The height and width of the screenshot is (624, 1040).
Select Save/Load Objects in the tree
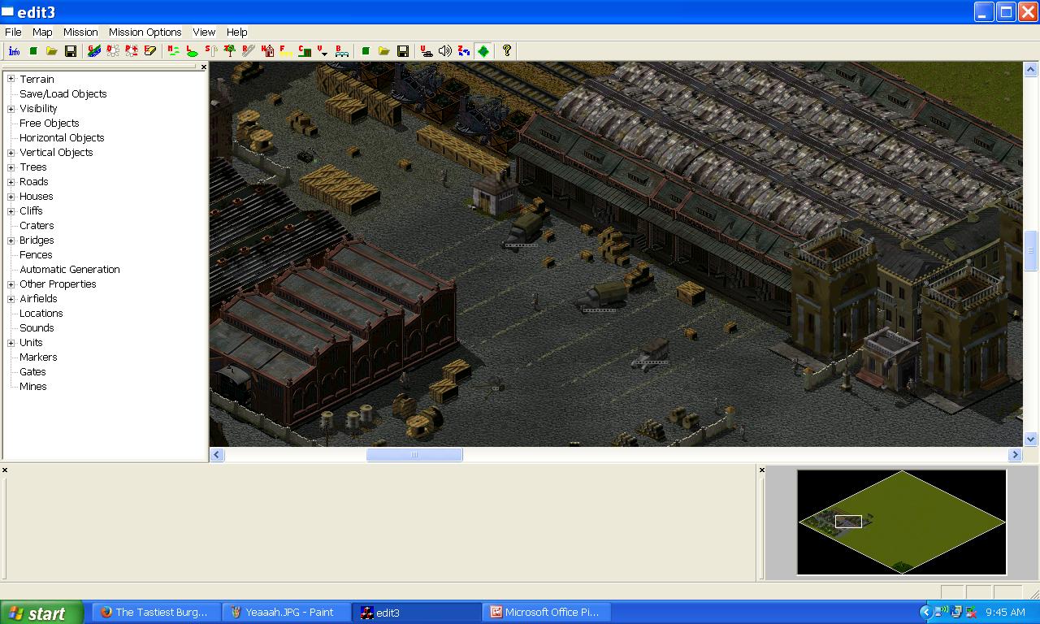pos(63,93)
